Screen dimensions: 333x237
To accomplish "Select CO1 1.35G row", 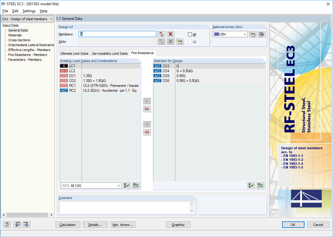I will (100, 76).
